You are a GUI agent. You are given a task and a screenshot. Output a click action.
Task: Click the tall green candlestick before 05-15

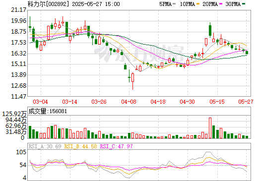(210, 30)
